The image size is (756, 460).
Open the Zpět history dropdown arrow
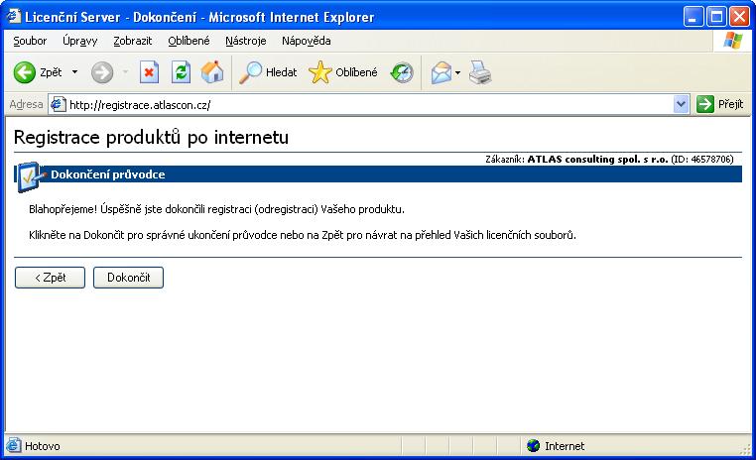coord(74,72)
